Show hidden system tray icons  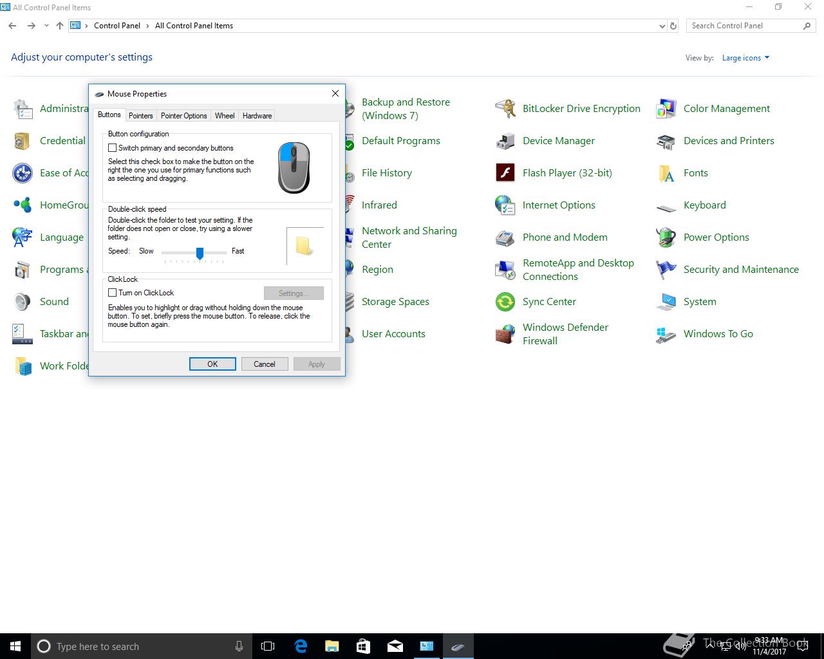point(711,646)
